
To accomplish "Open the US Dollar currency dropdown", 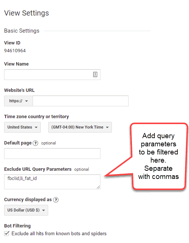I will point(26,210).
